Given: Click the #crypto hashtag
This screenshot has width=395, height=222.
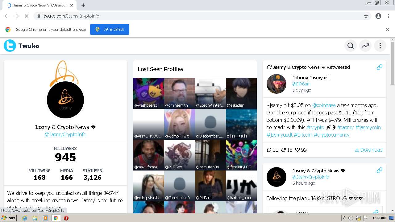Looking at the screenshot, I should [315, 127].
